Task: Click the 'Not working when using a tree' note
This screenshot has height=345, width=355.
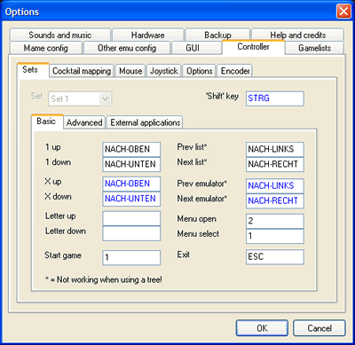Action: [104, 279]
